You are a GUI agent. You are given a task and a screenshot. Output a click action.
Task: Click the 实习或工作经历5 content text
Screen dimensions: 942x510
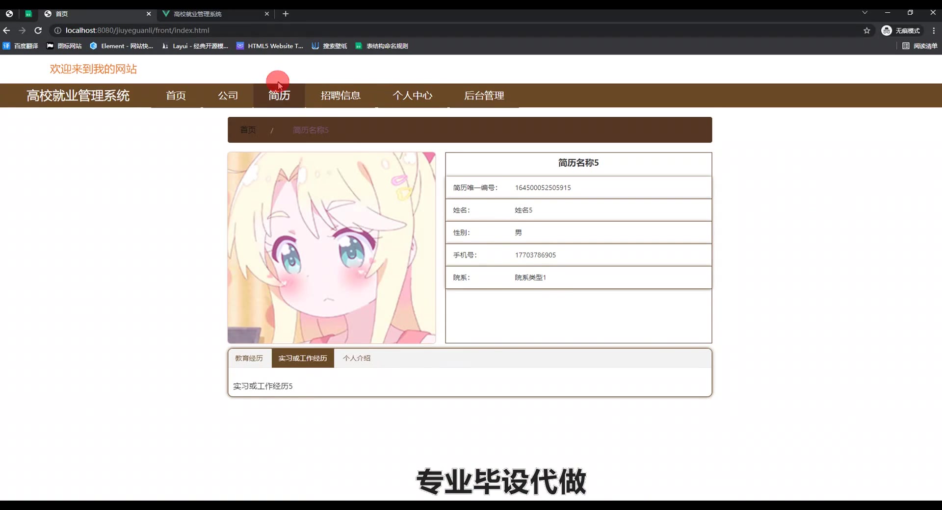click(x=263, y=386)
